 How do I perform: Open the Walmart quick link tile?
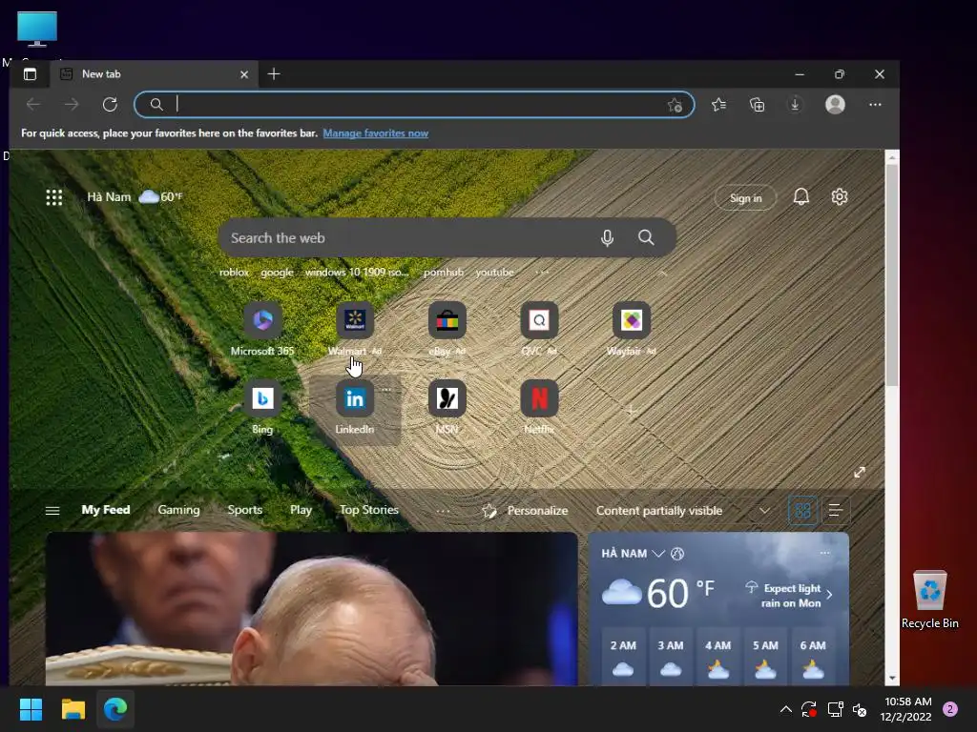355,330
